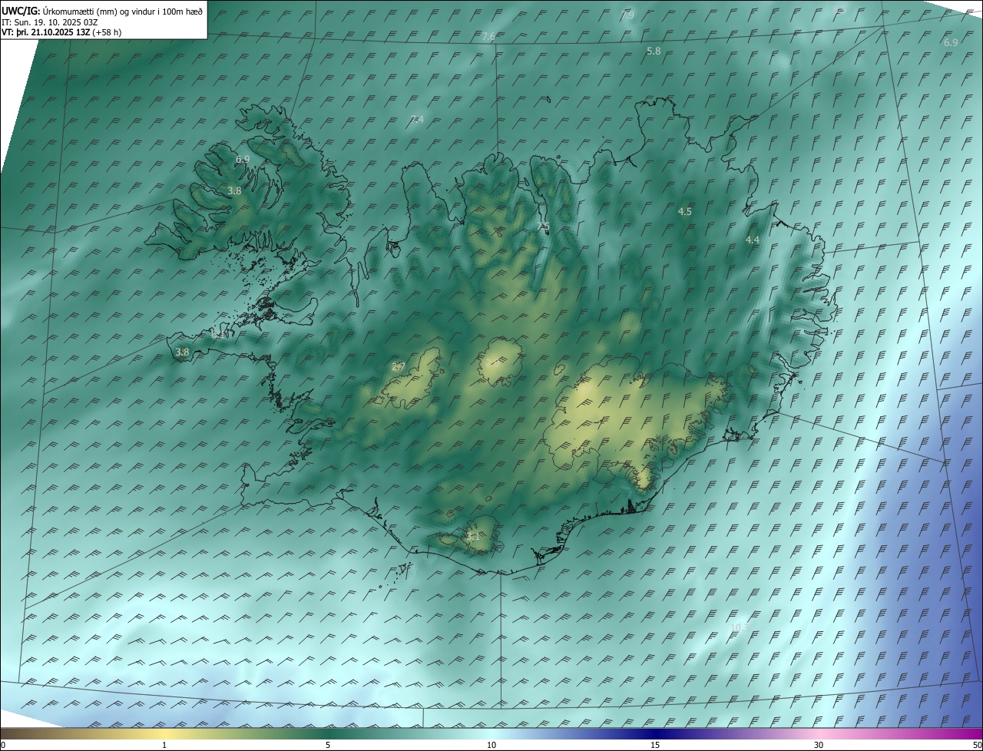This screenshot has width=983, height=751.
Task: Click the 2.7 value label
Action: point(398,367)
